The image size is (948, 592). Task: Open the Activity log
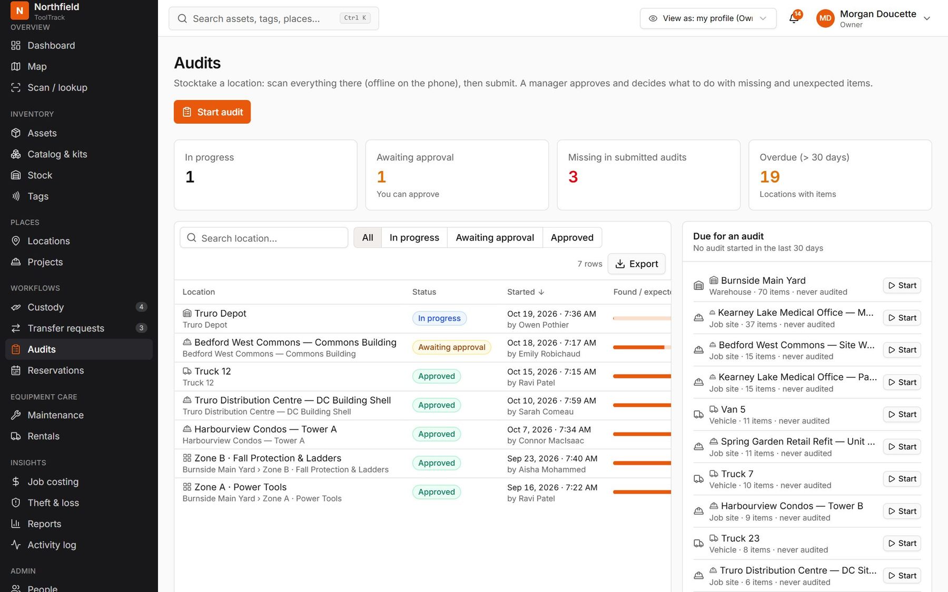[79, 545]
